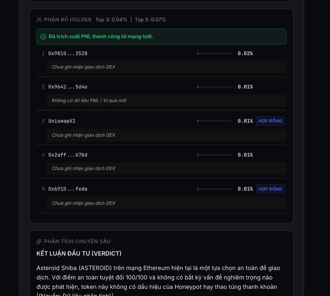Screen dimensions: 330x296
Task: Open wallet address 0x9642...5d4e
Action: pyautogui.click(x=68, y=87)
